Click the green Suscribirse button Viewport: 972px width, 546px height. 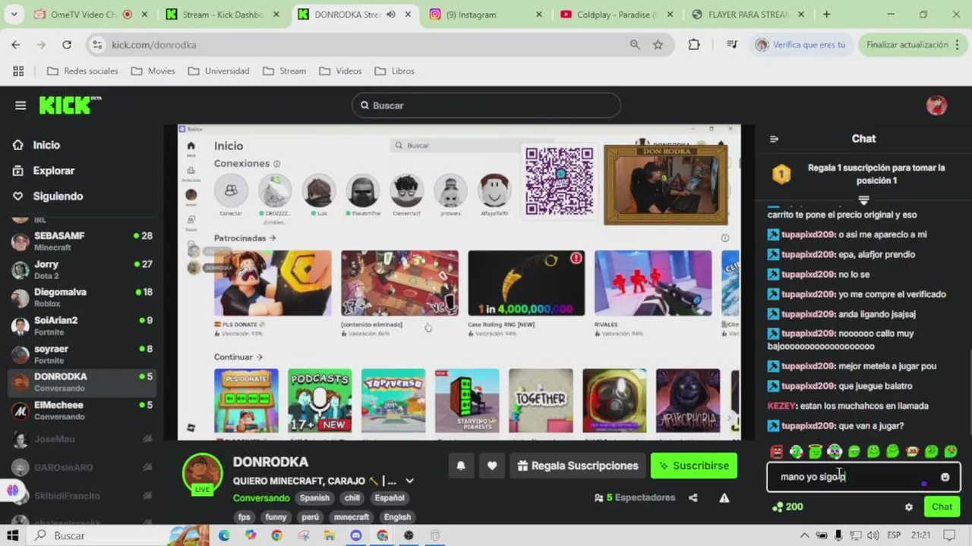pyautogui.click(x=693, y=466)
